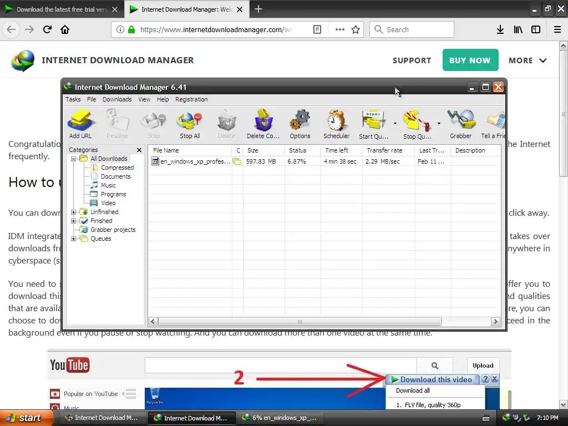Click the browser address bar URL
This screenshot has height=426, width=568.
pos(216,29)
